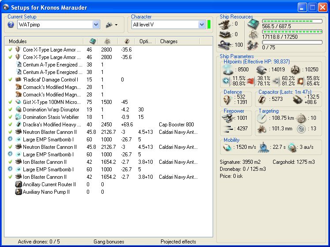
Task: Click the Auxiliary Nano Pump II rig icon
Action: point(19,192)
